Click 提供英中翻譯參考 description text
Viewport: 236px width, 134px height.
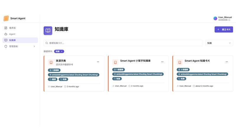pos(64,65)
